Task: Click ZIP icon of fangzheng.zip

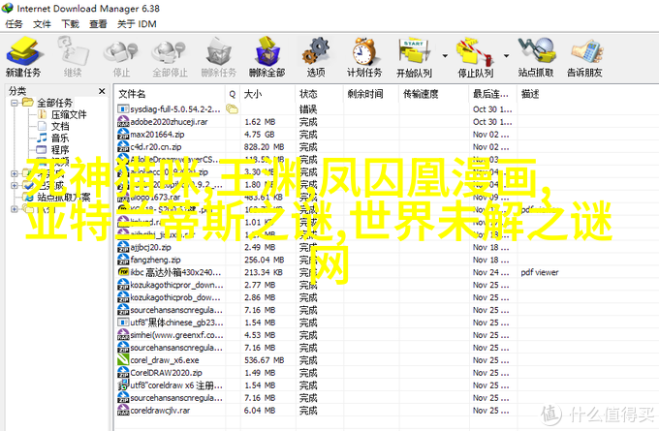Action: coord(123,260)
